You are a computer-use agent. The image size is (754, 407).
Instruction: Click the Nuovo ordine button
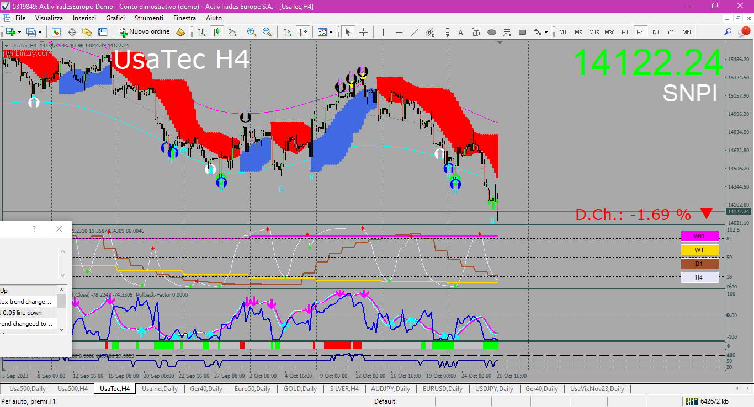(x=144, y=32)
